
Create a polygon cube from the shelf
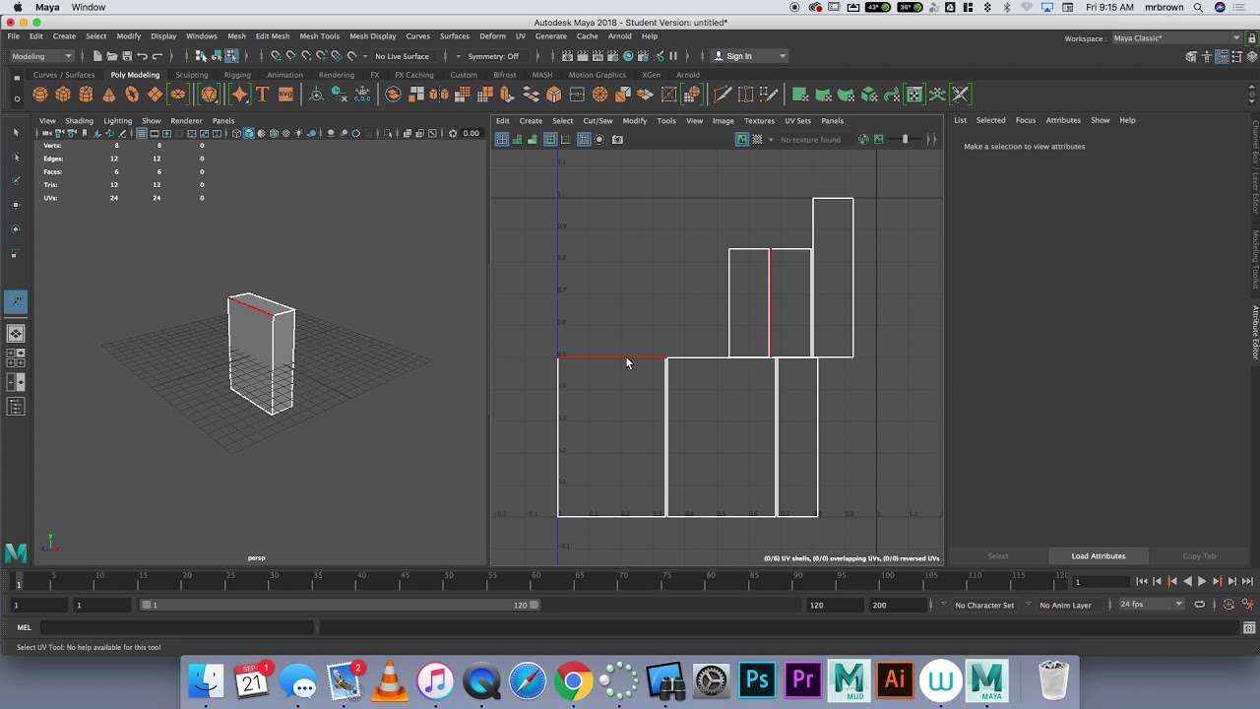click(63, 95)
